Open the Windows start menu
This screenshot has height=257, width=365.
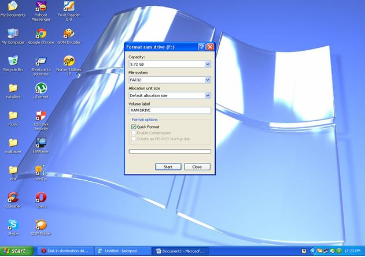pyautogui.click(x=15, y=251)
